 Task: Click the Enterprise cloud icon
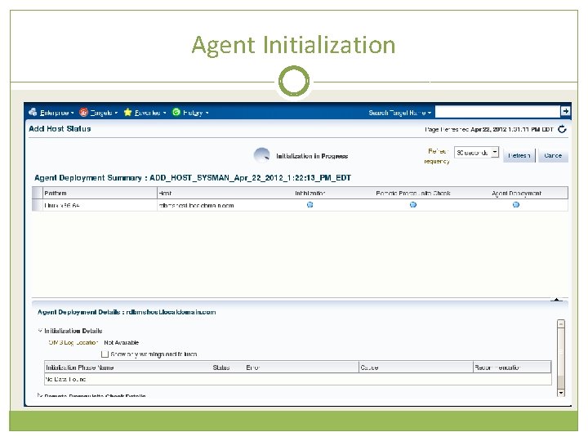pos(33,112)
